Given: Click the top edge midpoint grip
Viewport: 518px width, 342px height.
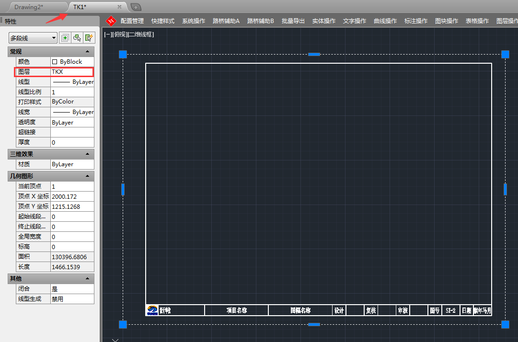Looking at the screenshot, I should click(x=314, y=55).
